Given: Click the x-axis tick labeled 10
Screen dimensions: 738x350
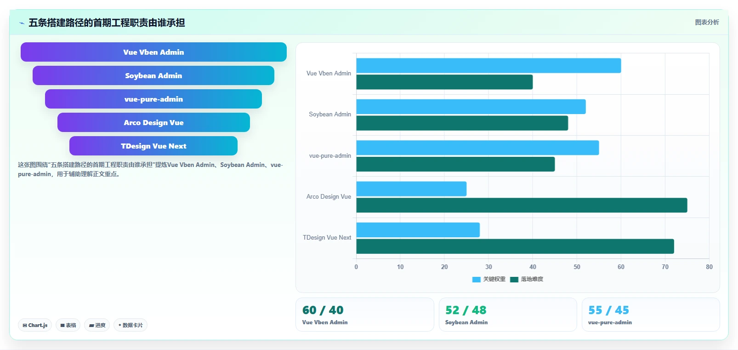Looking at the screenshot, I should click(400, 267).
